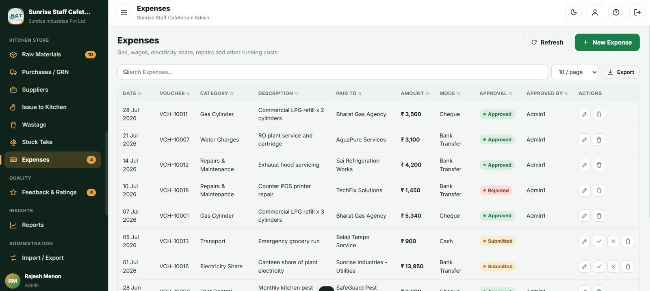This screenshot has height=291, width=650.
Task: Open the 10 / page dropdown
Action: [574, 72]
